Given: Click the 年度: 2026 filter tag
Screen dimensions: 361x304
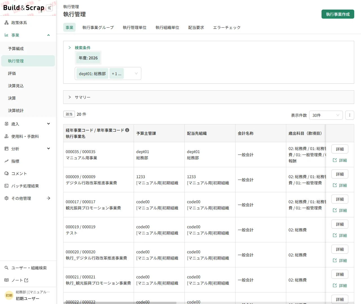Looking at the screenshot, I should coord(88,58).
